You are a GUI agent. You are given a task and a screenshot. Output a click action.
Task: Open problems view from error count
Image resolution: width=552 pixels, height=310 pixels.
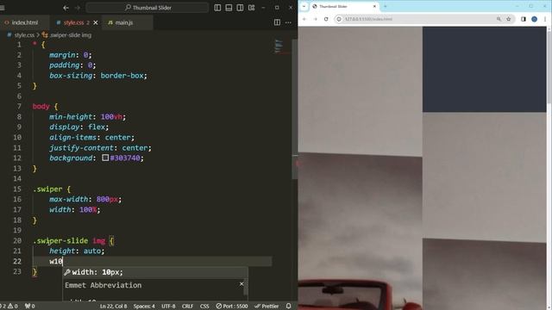tap(9, 307)
